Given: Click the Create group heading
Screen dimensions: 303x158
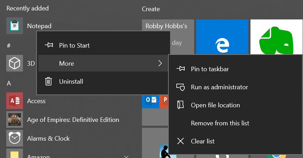Looking at the screenshot, I should point(151,9).
